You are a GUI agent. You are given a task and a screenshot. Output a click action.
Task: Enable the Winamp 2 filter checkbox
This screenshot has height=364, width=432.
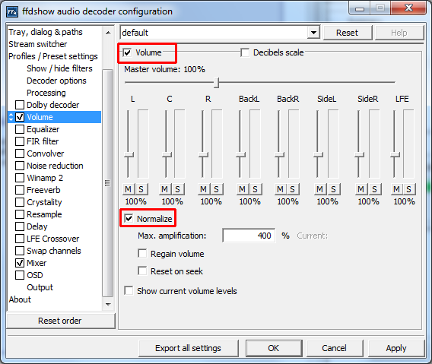20,178
